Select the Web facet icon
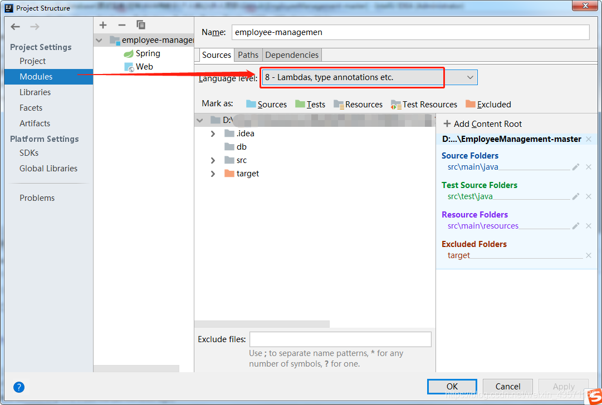Image resolution: width=602 pixels, height=405 pixels. (129, 67)
